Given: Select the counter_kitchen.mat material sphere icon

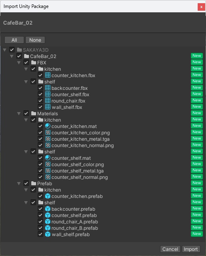Looking at the screenshot, I should pyautogui.click(x=48, y=126).
